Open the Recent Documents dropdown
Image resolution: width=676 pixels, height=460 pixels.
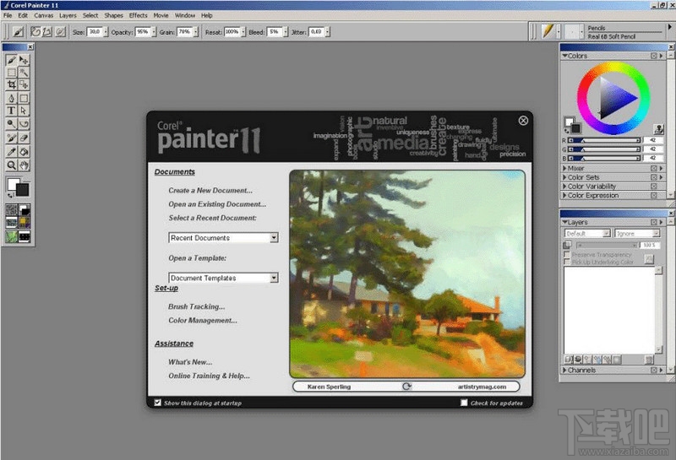point(223,238)
